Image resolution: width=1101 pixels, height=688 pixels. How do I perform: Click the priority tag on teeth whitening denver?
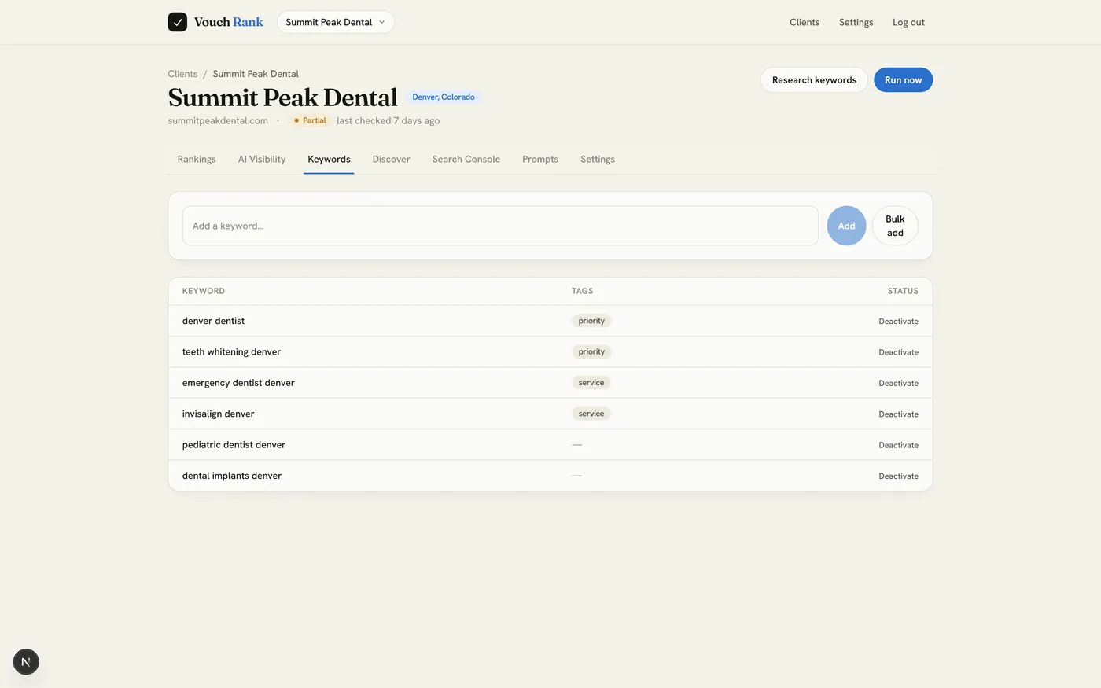pos(591,351)
